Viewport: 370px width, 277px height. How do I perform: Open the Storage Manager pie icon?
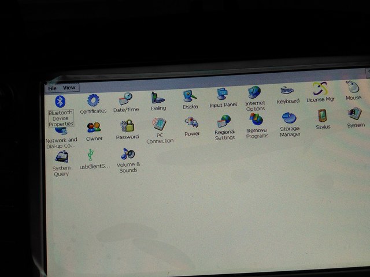(289, 118)
